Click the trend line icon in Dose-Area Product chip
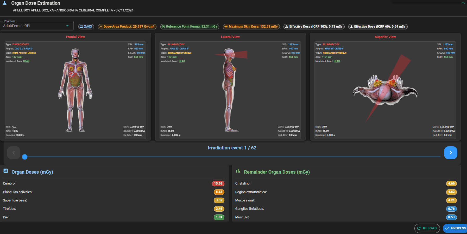This screenshot has height=234, width=467. click(101, 27)
